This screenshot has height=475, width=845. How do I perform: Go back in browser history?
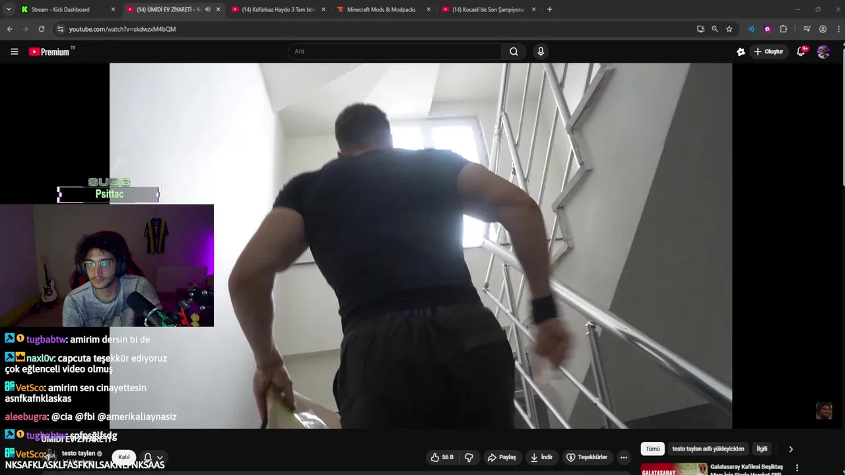[9, 29]
